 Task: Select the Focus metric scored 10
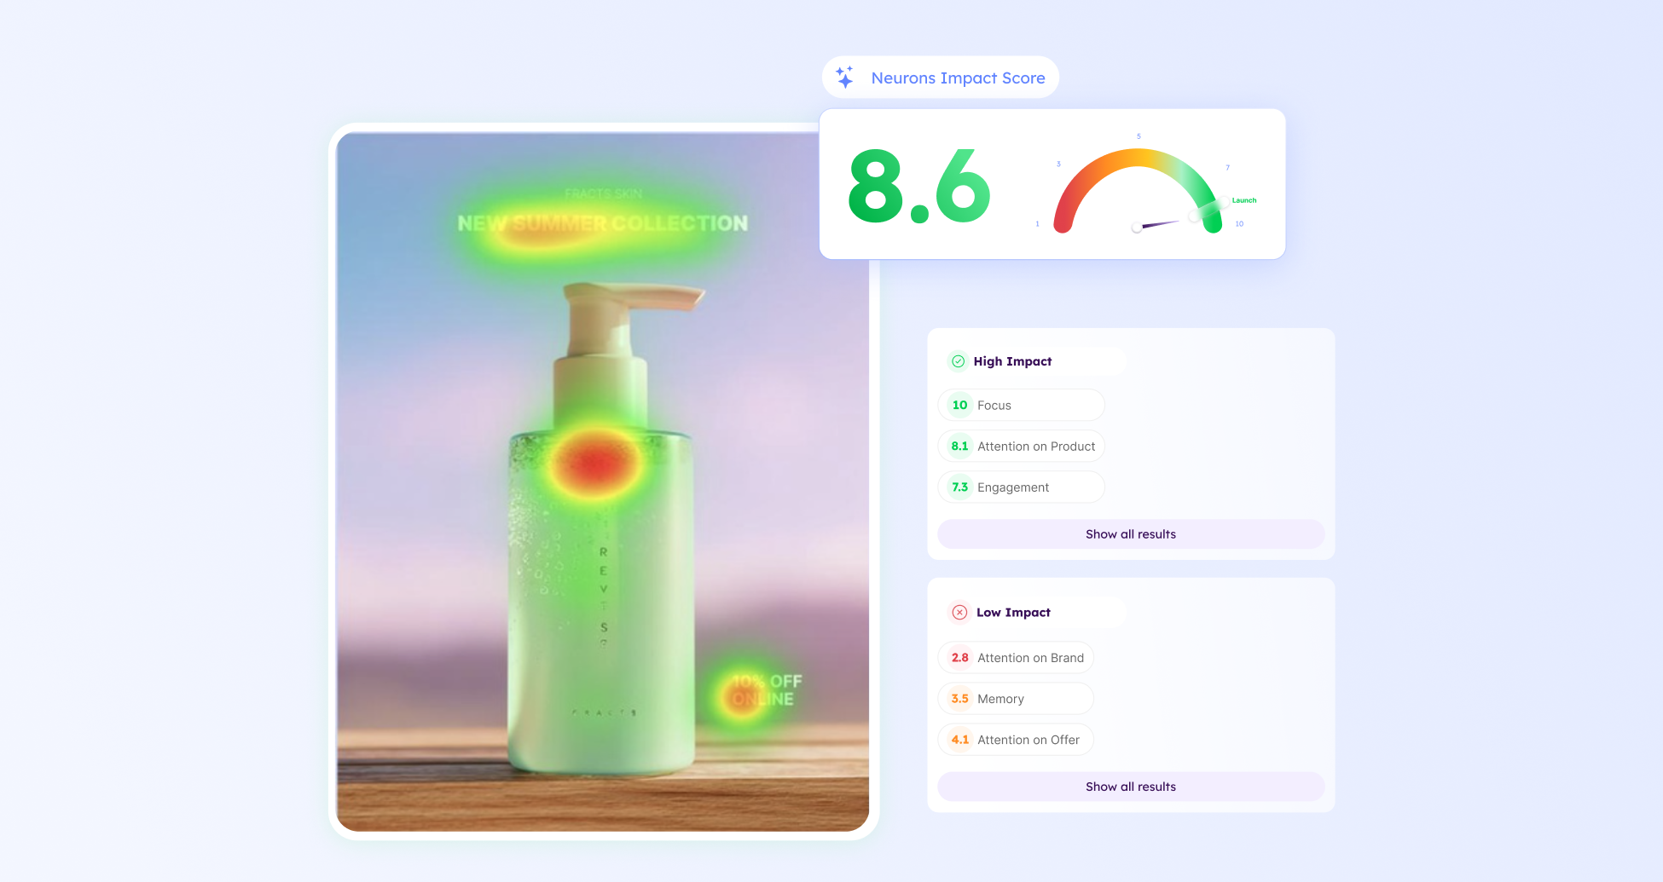click(1020, 406)
